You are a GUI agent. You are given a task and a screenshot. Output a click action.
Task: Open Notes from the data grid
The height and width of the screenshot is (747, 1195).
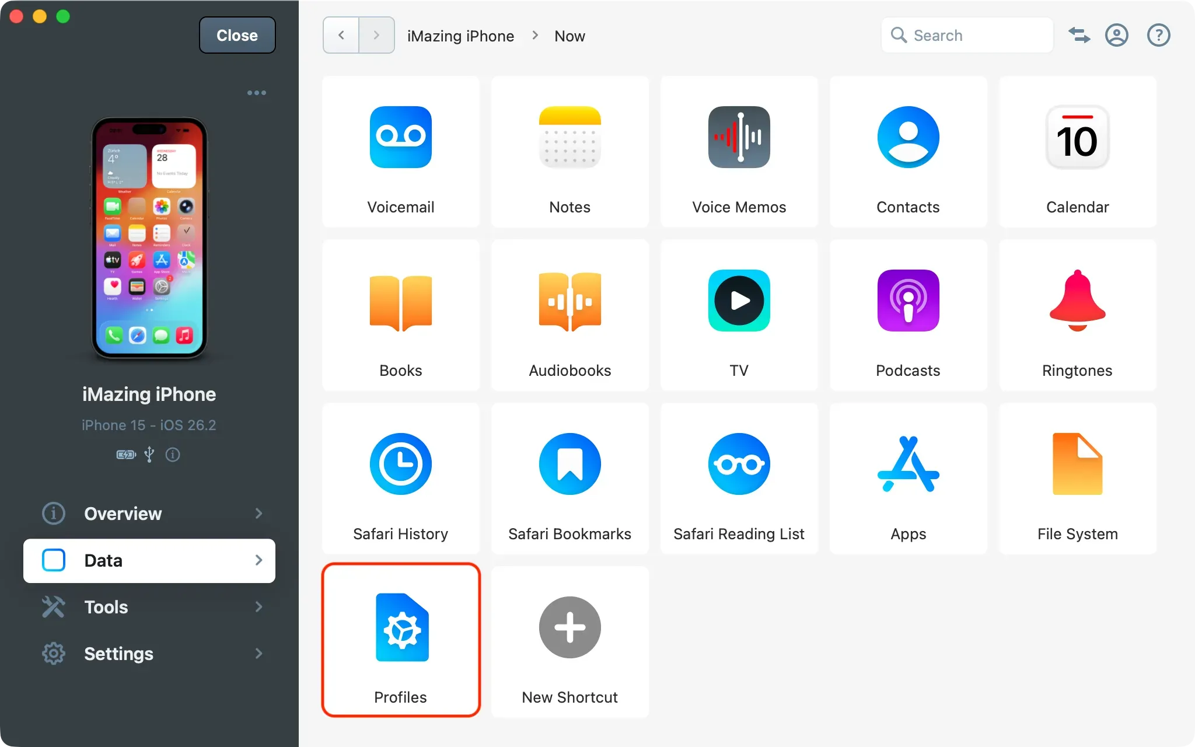pos(569,152)
